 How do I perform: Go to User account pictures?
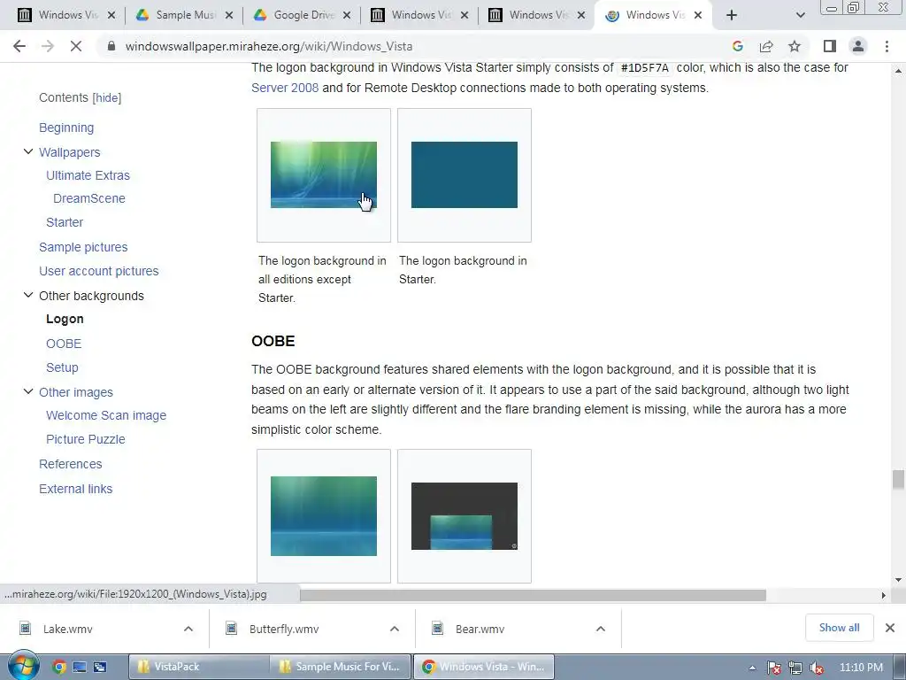point(99,271)
